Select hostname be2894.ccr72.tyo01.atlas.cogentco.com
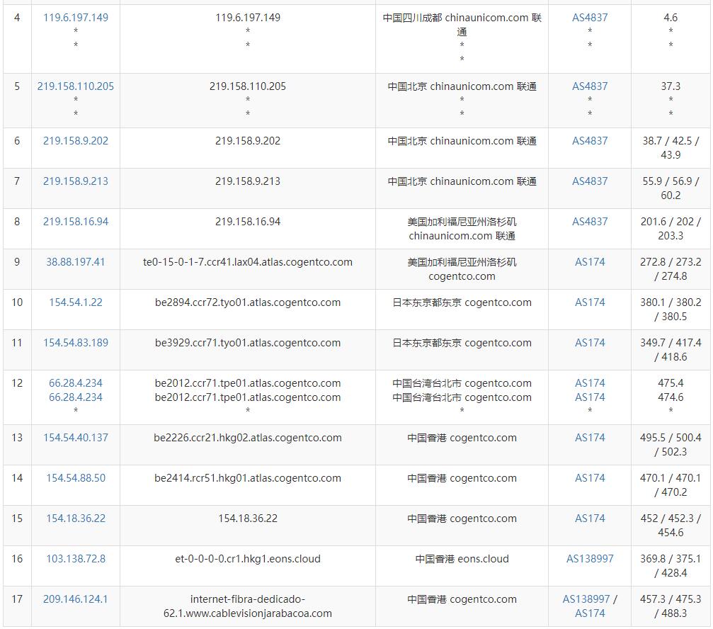Viewport: 713px width, 629px height. pos(248,302)
